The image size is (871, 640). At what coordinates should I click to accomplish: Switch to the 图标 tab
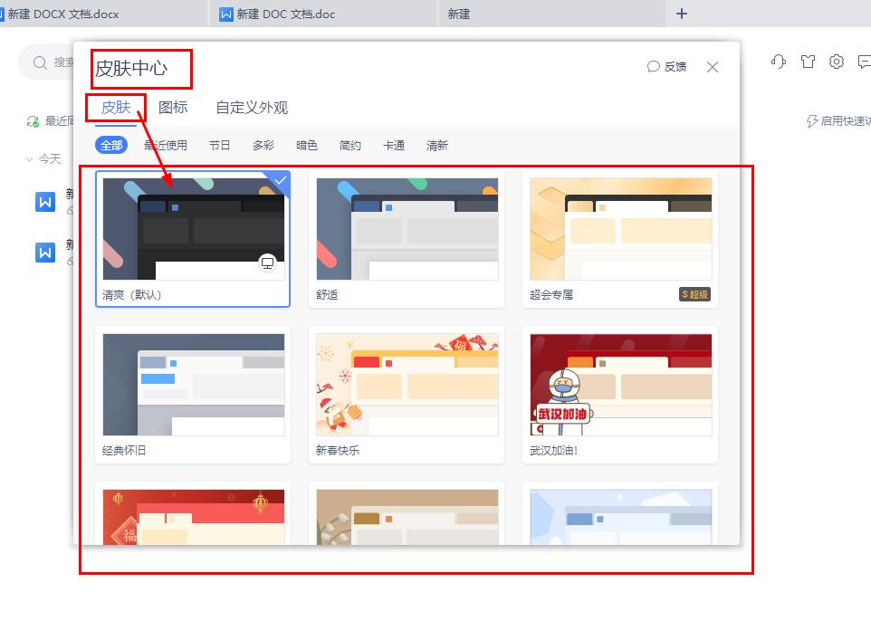(x=172, y=107)
